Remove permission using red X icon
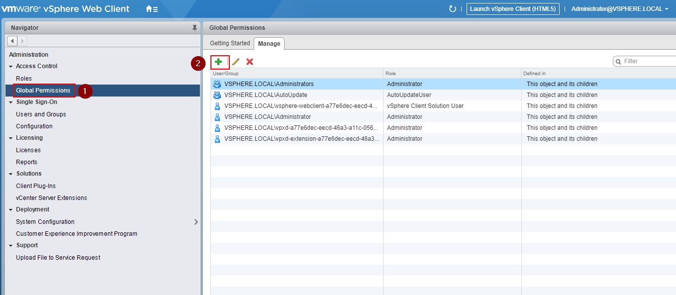676x295 pixels. pyautogui.click(x=250, y=62)
